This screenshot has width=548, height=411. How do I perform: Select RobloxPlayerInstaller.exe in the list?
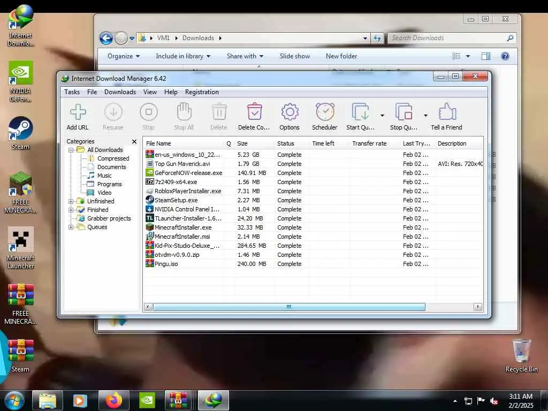click(314, 191)
